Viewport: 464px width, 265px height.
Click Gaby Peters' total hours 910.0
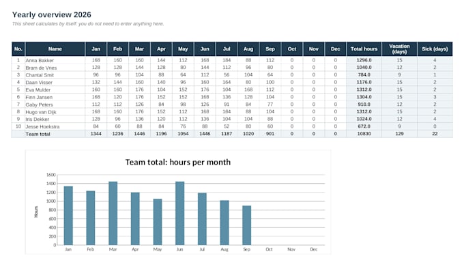tap(364, 104)
